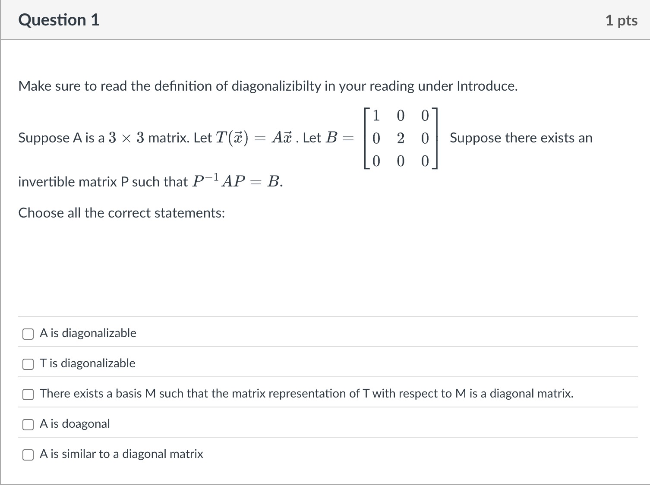Click the diagonalizability reading instruction text
650x486 pixels.
[268, 86]
